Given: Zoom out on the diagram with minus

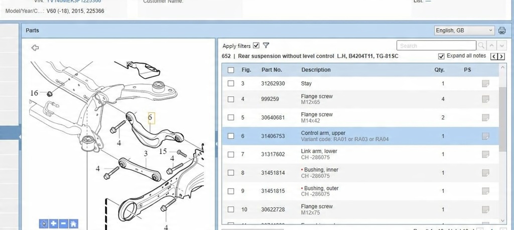Looking at the screenshot, I should point(64,224).
